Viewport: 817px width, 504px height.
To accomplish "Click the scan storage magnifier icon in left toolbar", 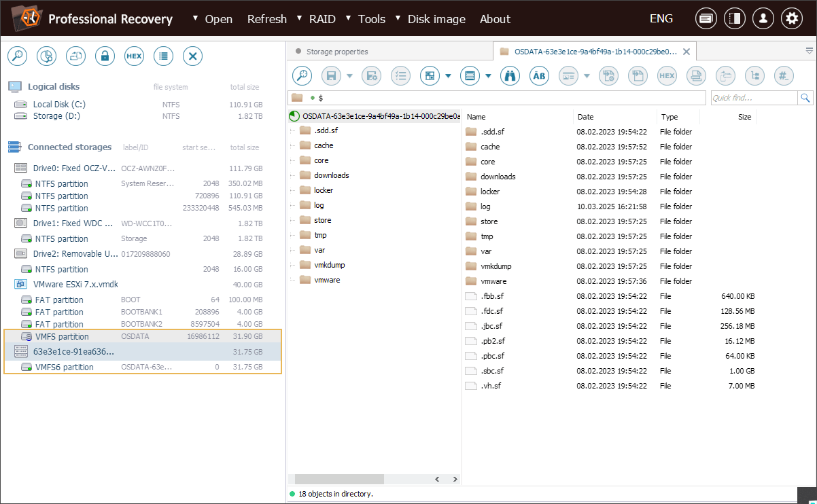I will click(x=17, y=56).
